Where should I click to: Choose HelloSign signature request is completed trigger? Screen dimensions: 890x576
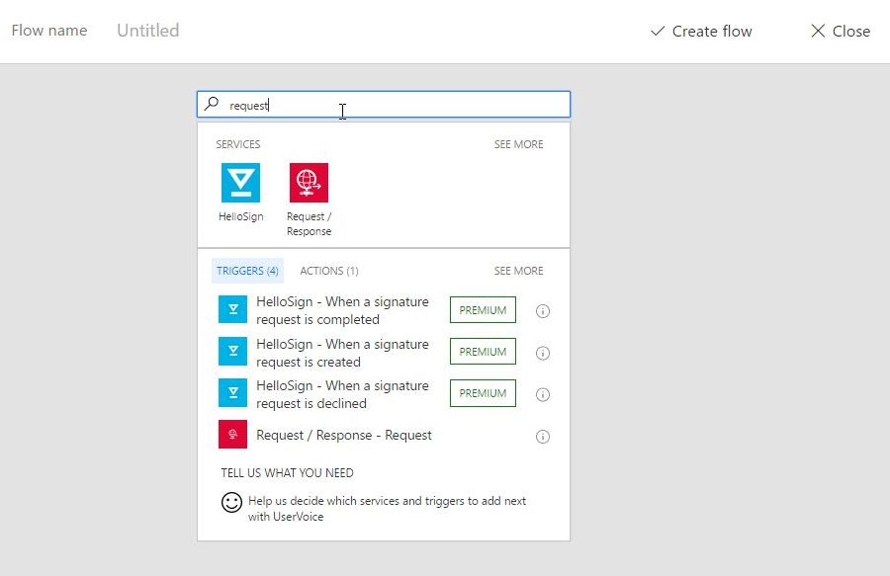(342, 310)
